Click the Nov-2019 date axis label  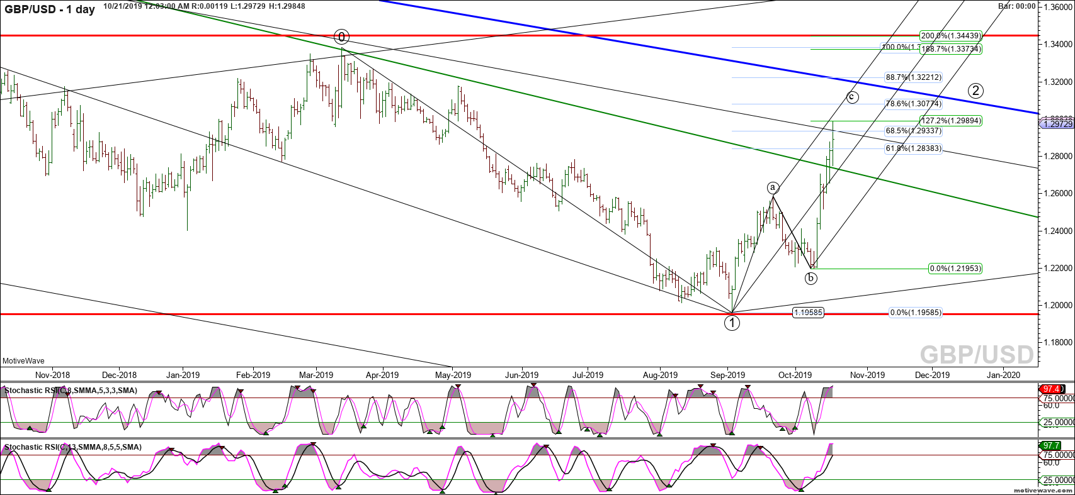click(x=867, y=375)
